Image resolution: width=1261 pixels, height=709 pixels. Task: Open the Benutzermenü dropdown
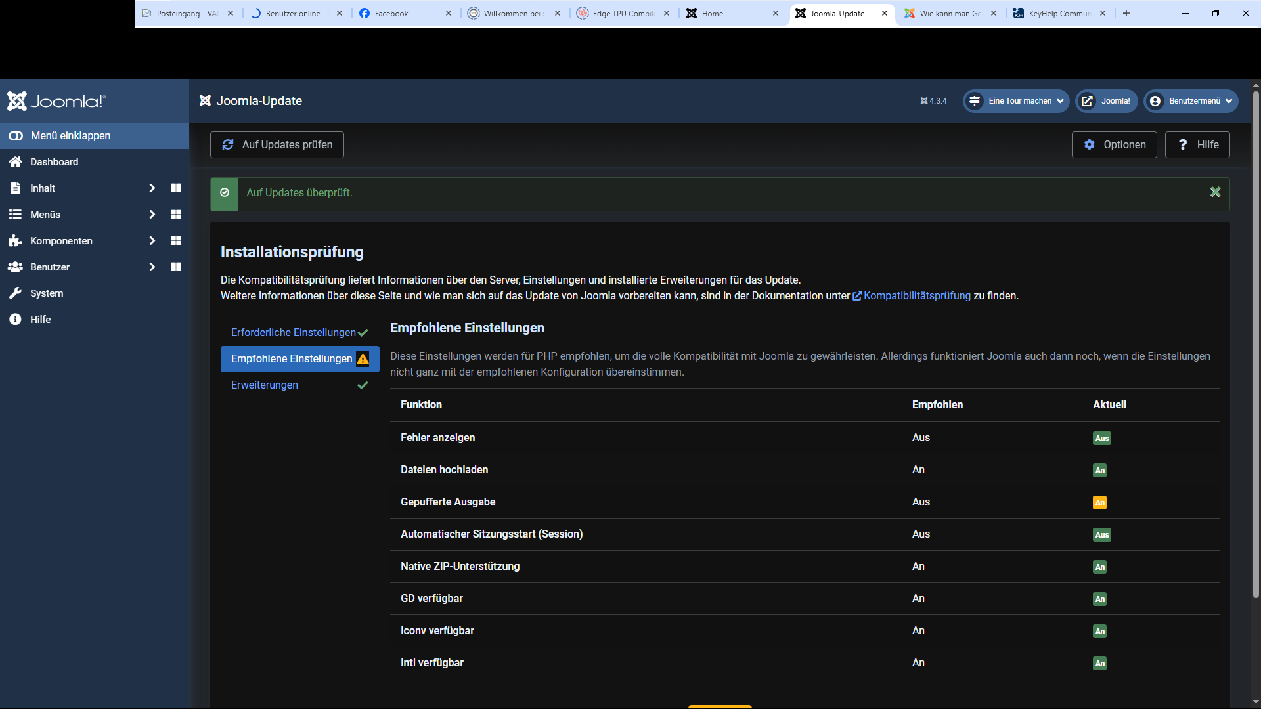[1191, 101]
